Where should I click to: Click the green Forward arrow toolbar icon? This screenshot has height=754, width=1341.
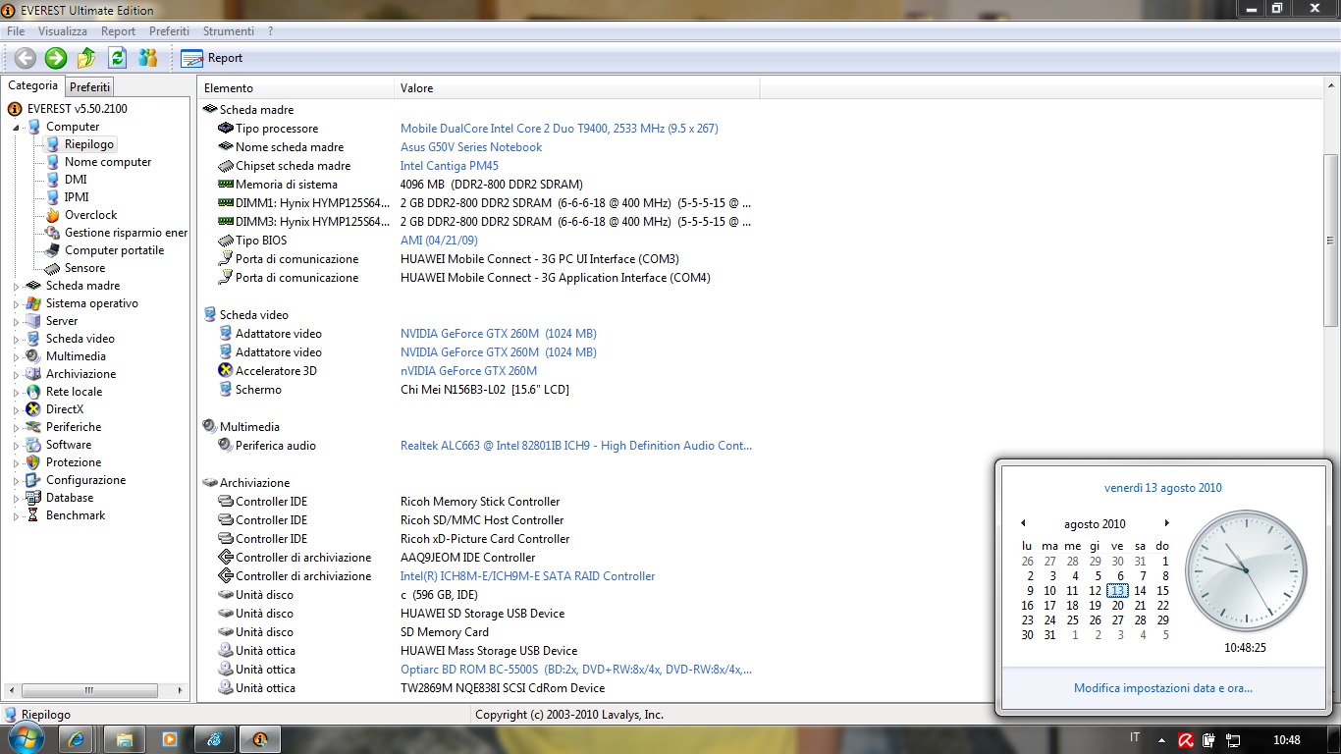[56, 58]
